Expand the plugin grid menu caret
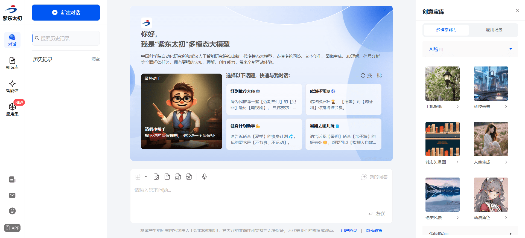The width and height of the screenshot is (525, 238). (x=146, y=177)
